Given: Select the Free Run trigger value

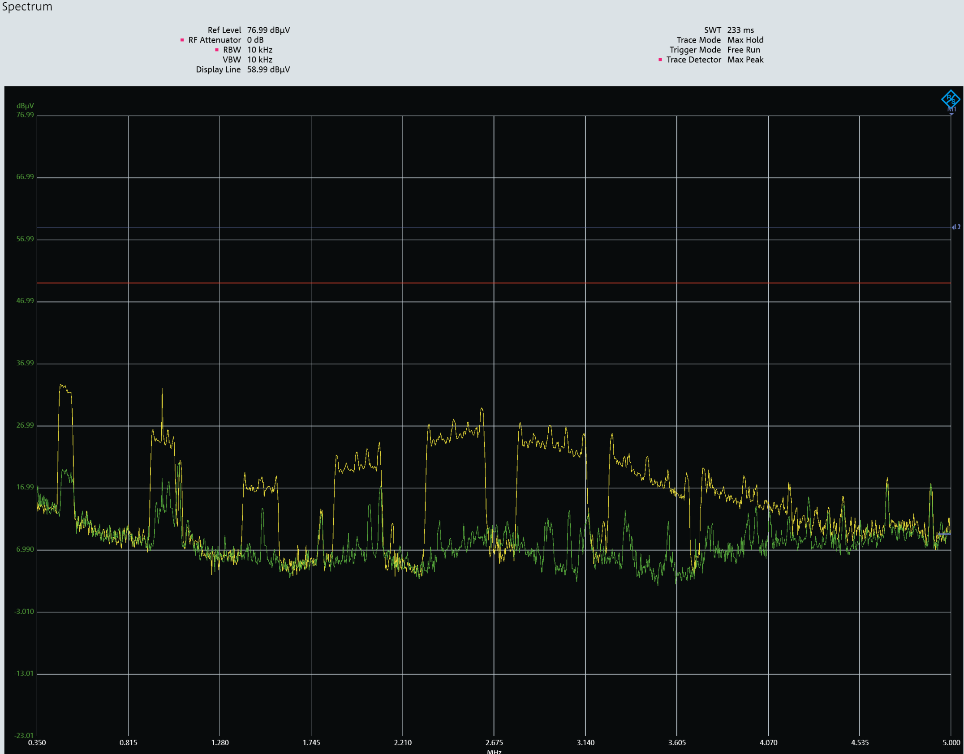Looking at the screenshot, I should click(x=744, y=50).
